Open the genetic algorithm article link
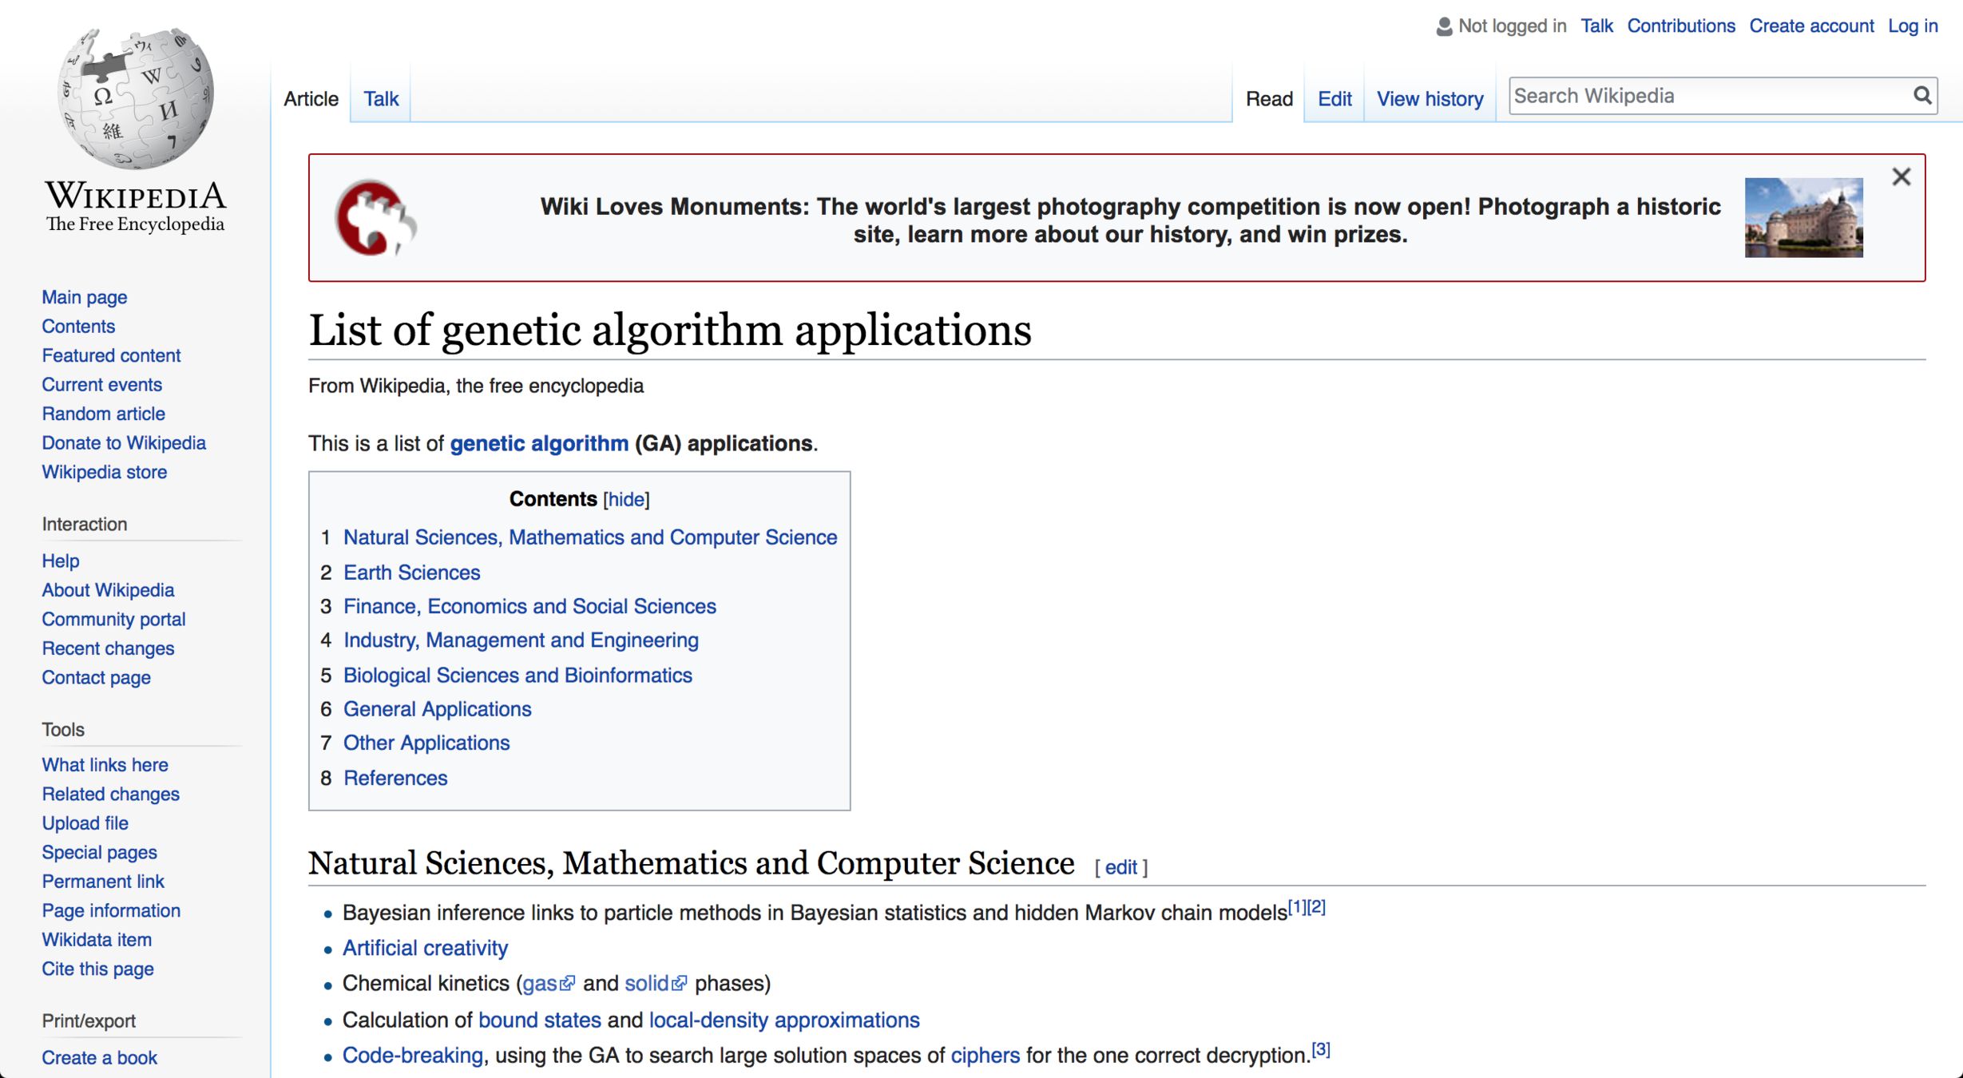1963x1078 pixels. tap(539, 443)
